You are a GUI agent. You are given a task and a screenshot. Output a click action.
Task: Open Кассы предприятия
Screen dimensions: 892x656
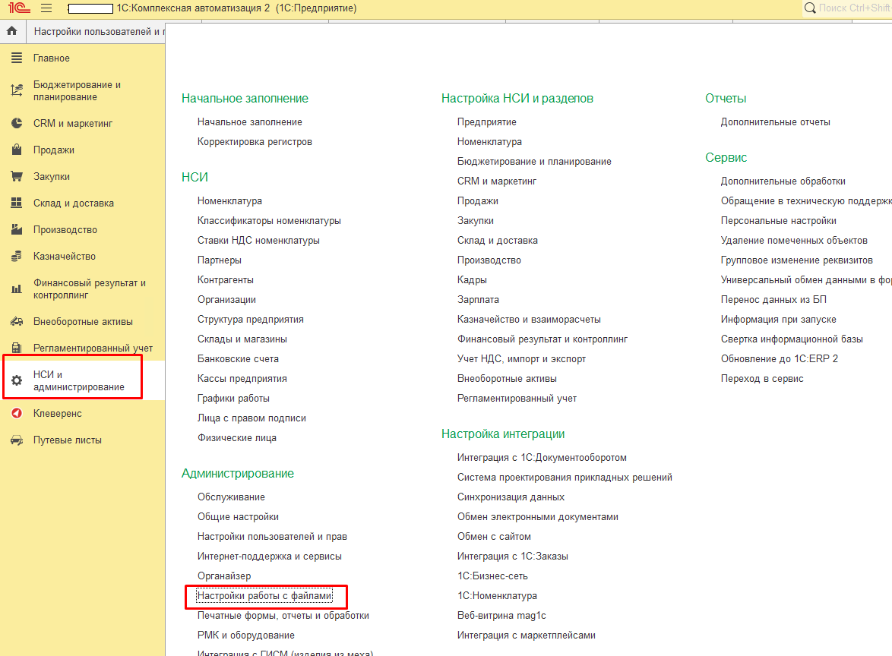[242, 379]
